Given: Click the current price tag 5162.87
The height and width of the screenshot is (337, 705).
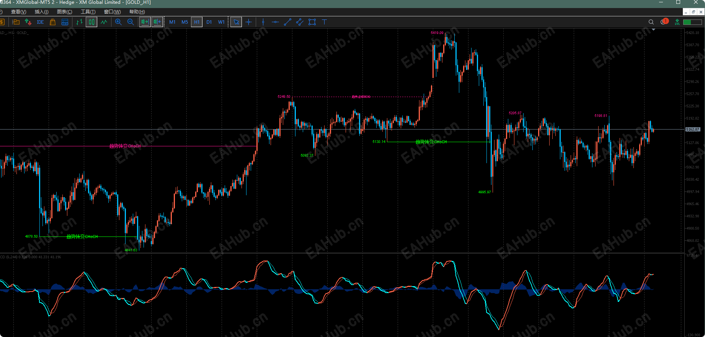Looking at the screenshot, I should click(x=693, y=130).
